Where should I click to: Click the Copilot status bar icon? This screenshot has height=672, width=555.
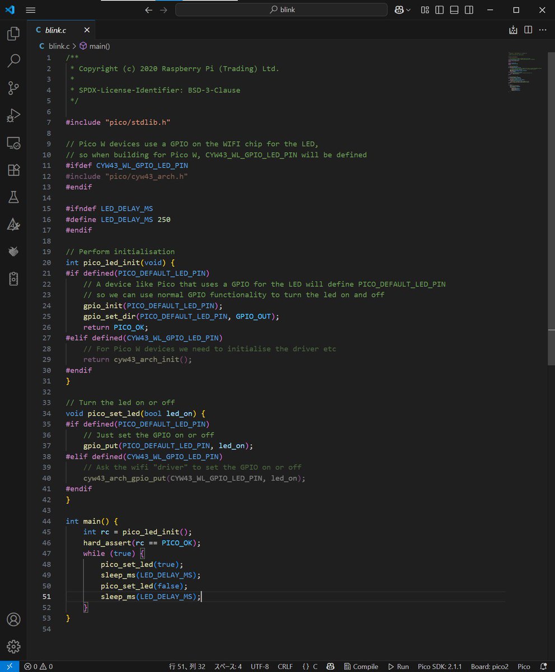point(331,666)
